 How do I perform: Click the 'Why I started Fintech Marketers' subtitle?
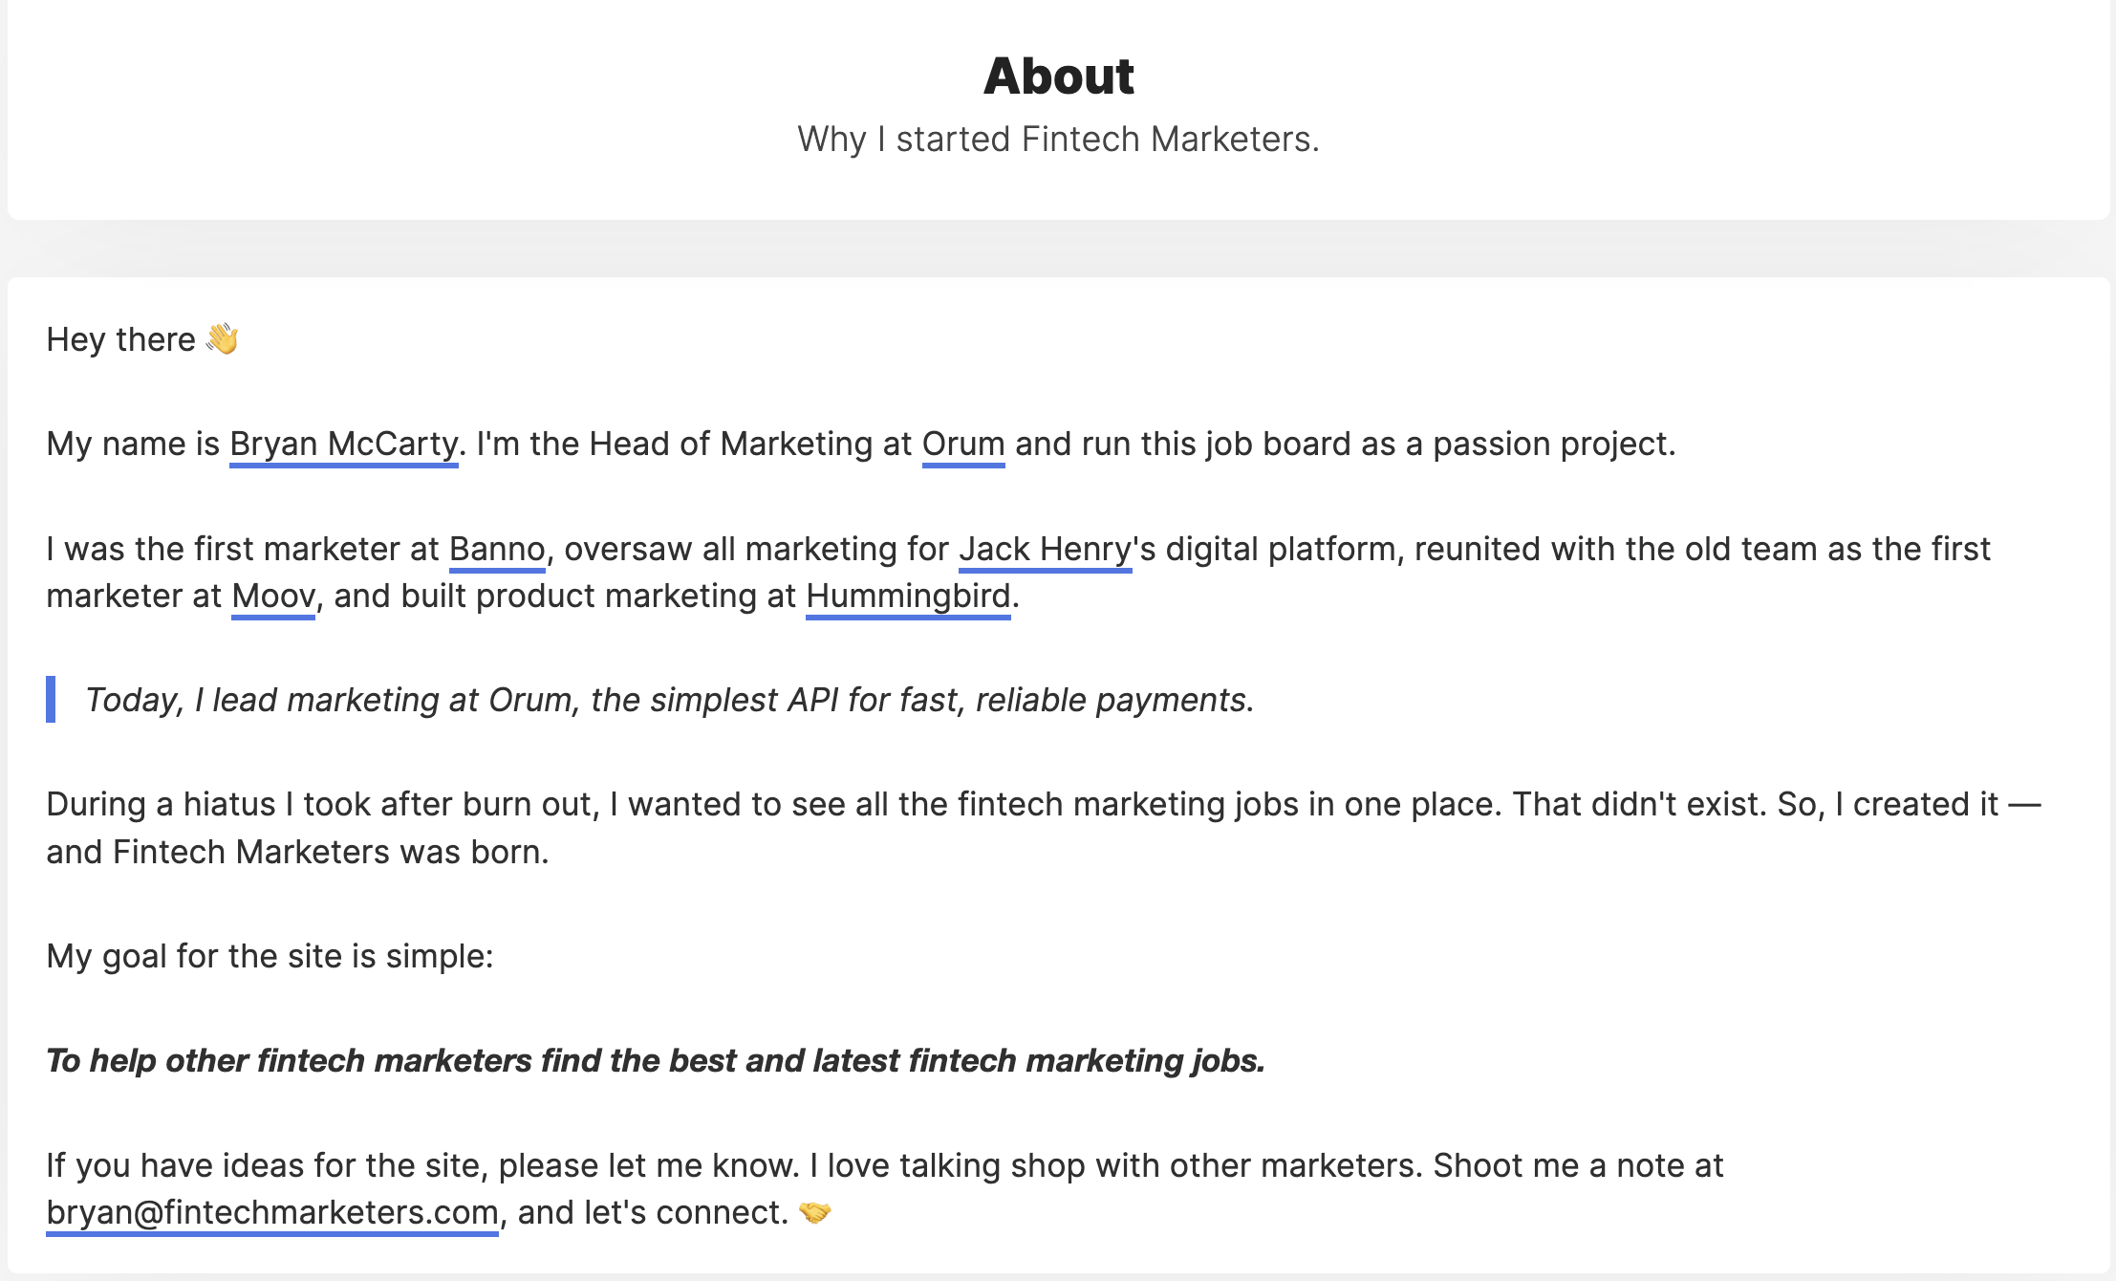pyautogui.click(x=1058, y=140)
